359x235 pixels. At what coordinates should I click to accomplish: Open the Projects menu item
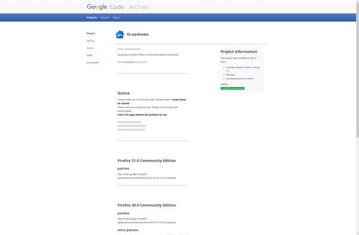(92, 17)
